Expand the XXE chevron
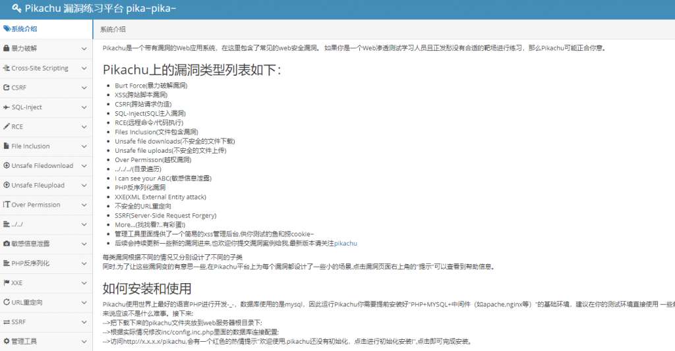Image resolution: width=675 pixels, height=351 pixels. point(84,283)
